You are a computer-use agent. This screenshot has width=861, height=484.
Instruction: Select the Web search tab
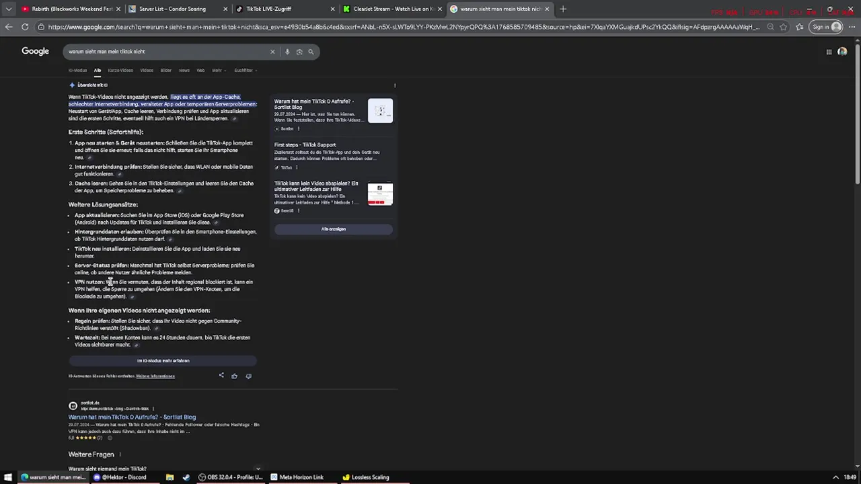200,70
